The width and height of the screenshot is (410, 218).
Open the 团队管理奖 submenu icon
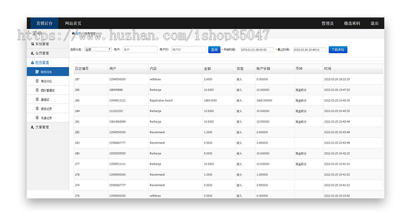[x=37, y=90]
